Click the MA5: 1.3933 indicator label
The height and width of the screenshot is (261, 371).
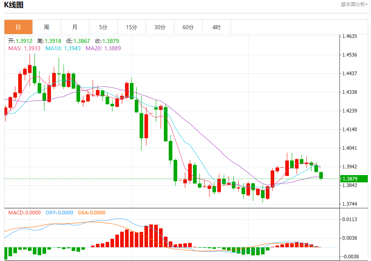(x=24, y=48)
